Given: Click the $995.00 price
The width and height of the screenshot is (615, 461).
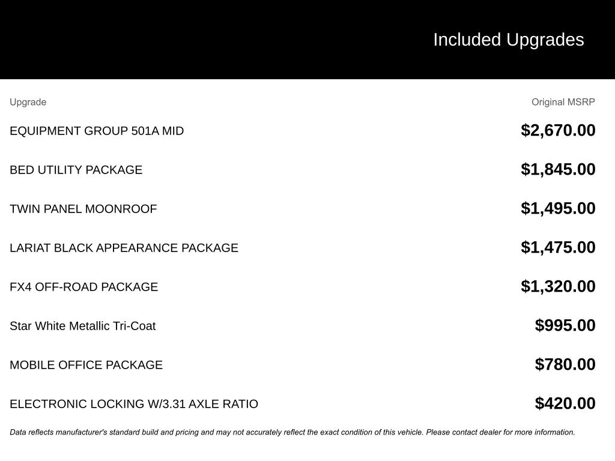Looking at the screenshot, I should [565, 325].
